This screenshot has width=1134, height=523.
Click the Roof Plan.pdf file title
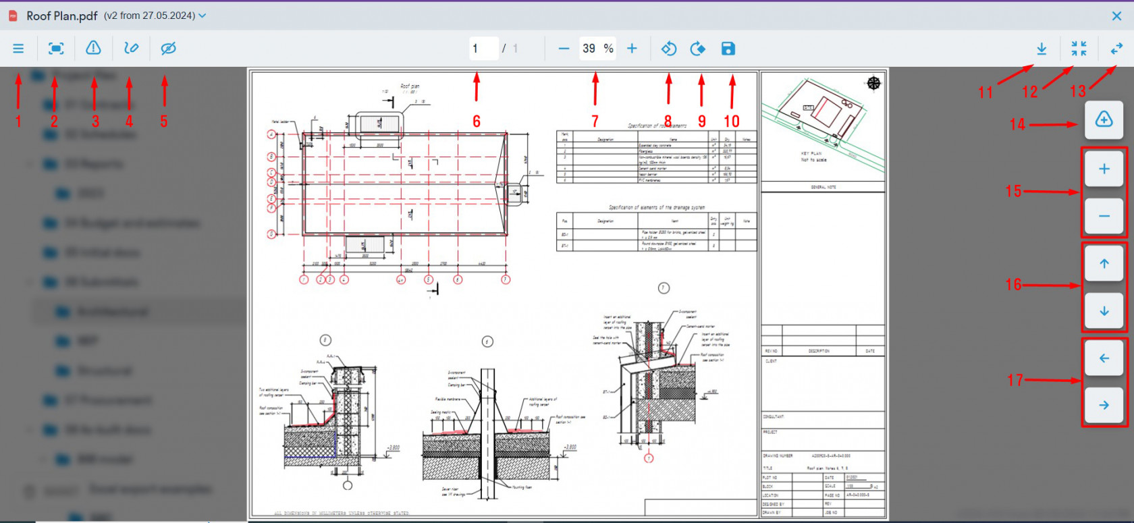[61, 16]
